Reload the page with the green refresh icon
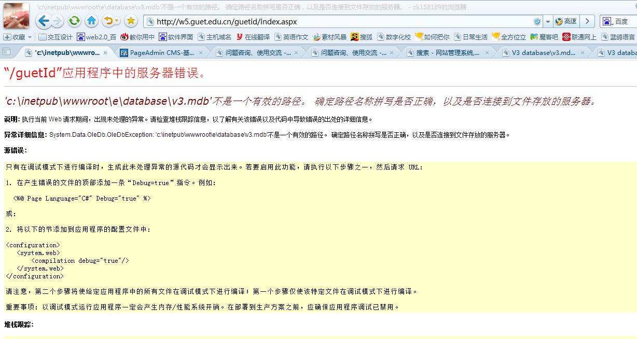The height and width of the screenshot is (339, 637). coord(74,21)
